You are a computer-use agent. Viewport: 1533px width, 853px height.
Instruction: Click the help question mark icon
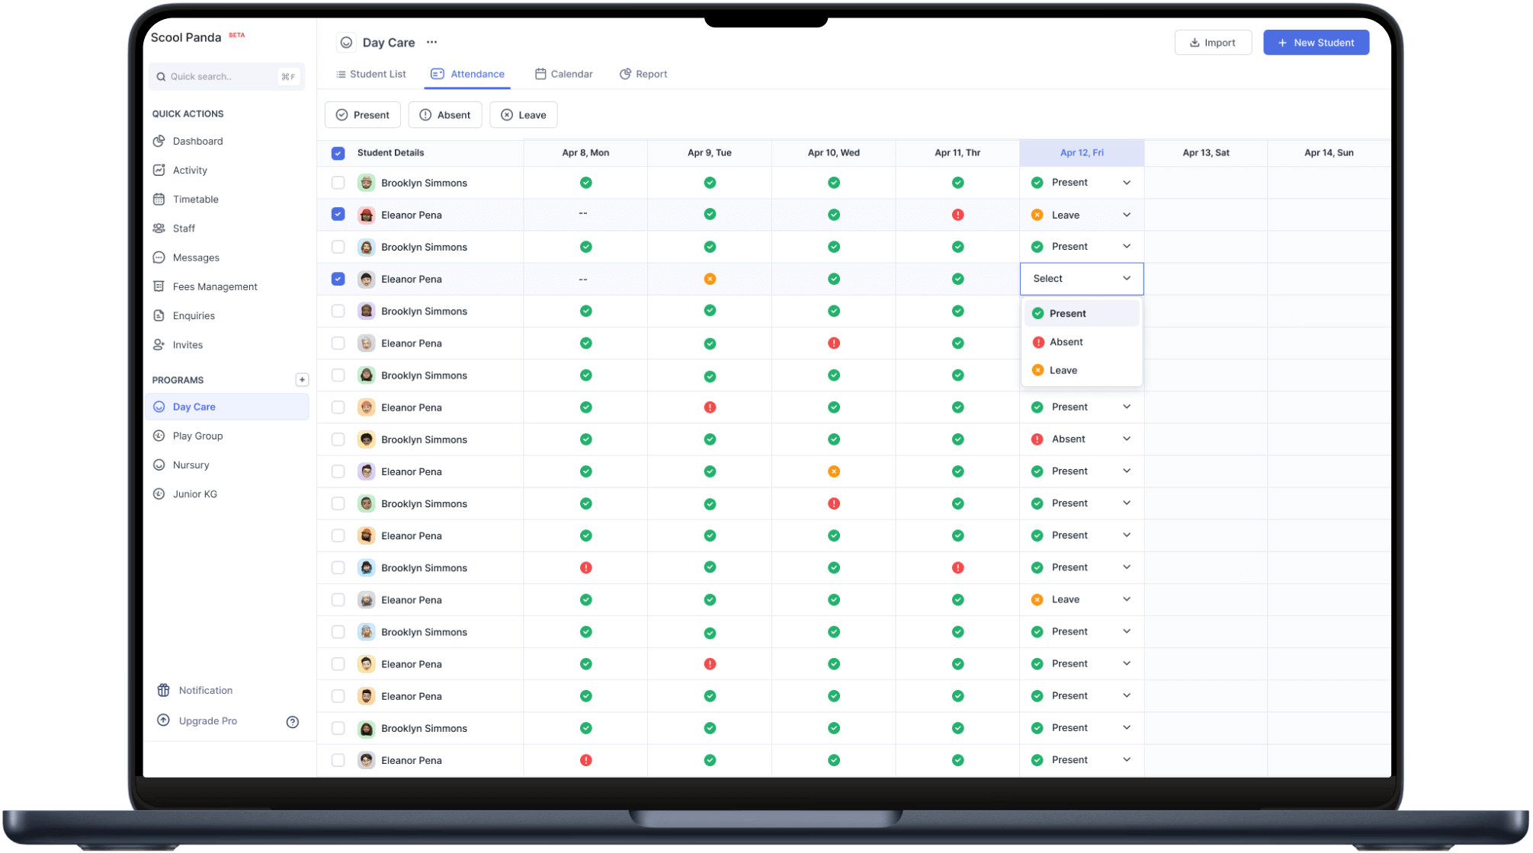292,722
